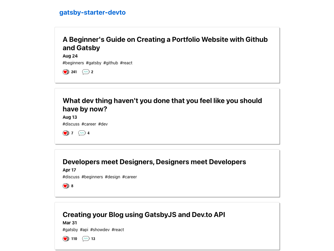Click the comment icon on the dev thing post
The image size is (334, 251).
(82, 133)
